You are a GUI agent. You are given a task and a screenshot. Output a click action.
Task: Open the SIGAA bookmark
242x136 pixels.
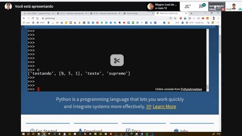pyautogui.click(x=40, y=23)
